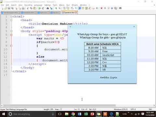156x117 pixels.
Task: Toggle file monitoring with the eye icon
Action: (x=97, y=8)
